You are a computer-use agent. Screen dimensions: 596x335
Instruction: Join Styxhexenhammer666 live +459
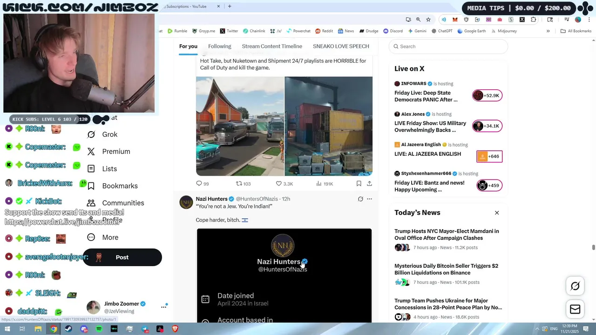(489, 186)
